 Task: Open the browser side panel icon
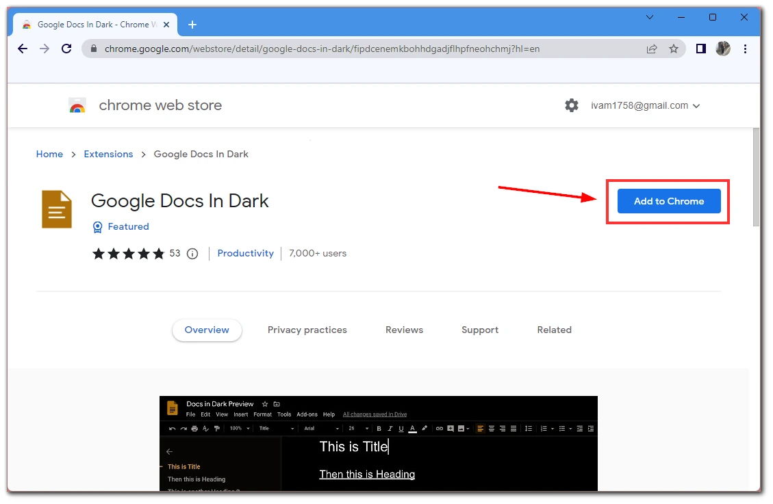point(700,49)
